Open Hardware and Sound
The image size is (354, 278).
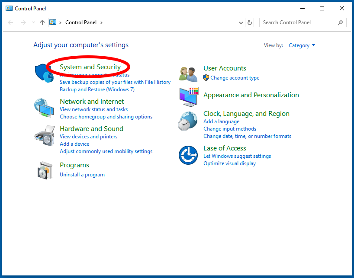(91, 129)
